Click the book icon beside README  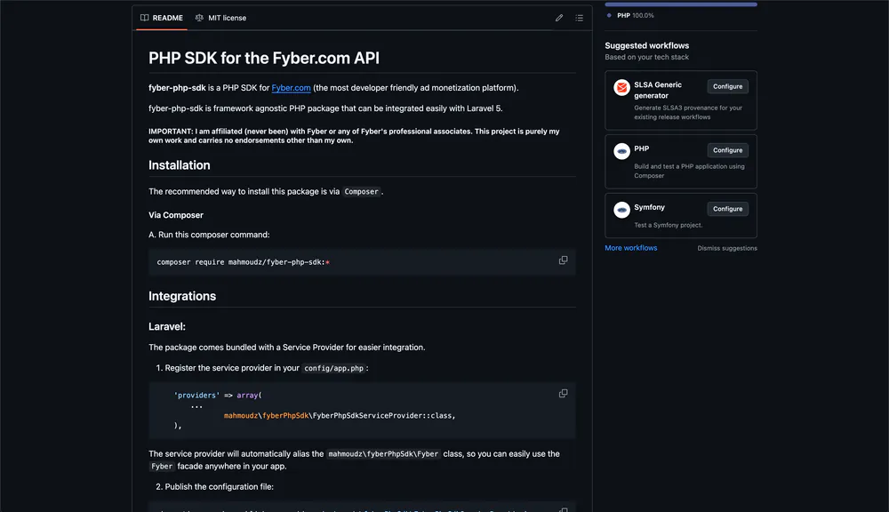144,17
